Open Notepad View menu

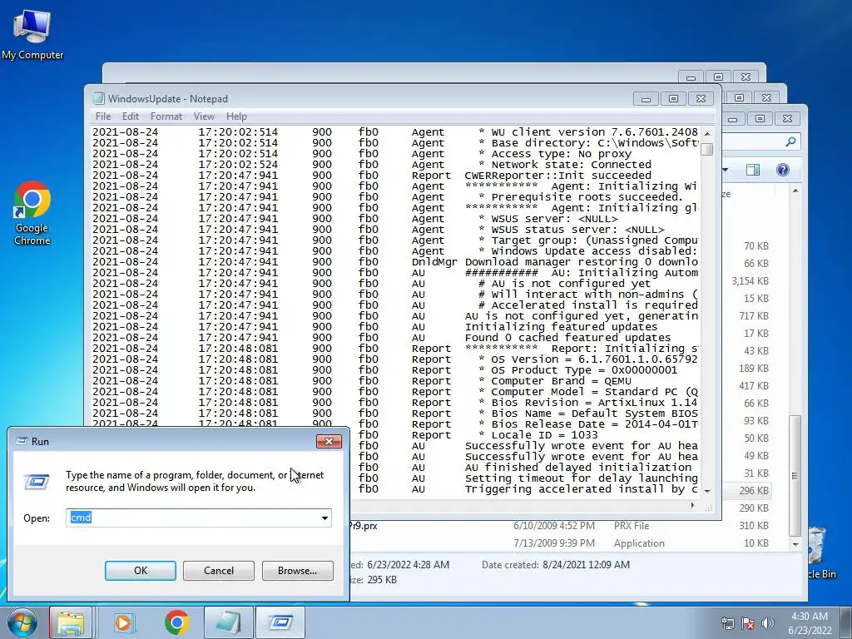(205, 116)
